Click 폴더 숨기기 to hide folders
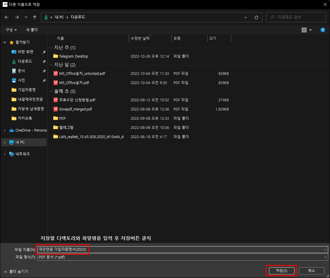 [16, 272]
